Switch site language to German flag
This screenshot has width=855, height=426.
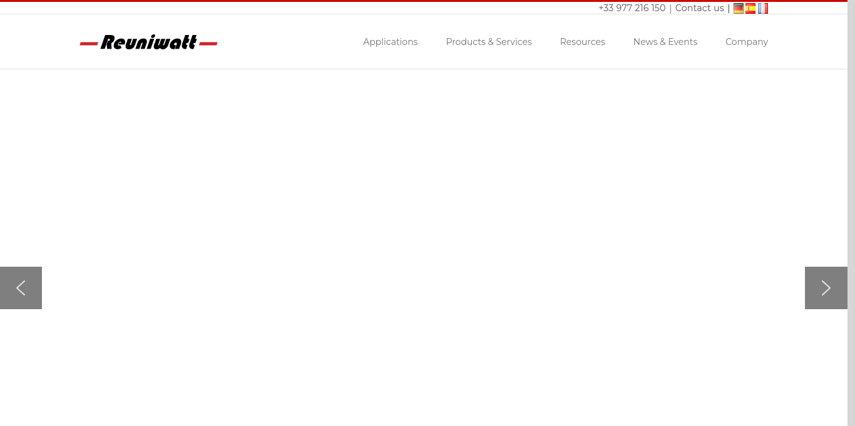(739, 8)
